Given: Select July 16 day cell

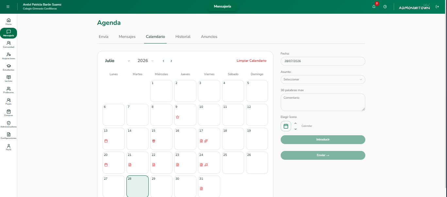Looking at the screenshot, I should (x=185, y=139).
